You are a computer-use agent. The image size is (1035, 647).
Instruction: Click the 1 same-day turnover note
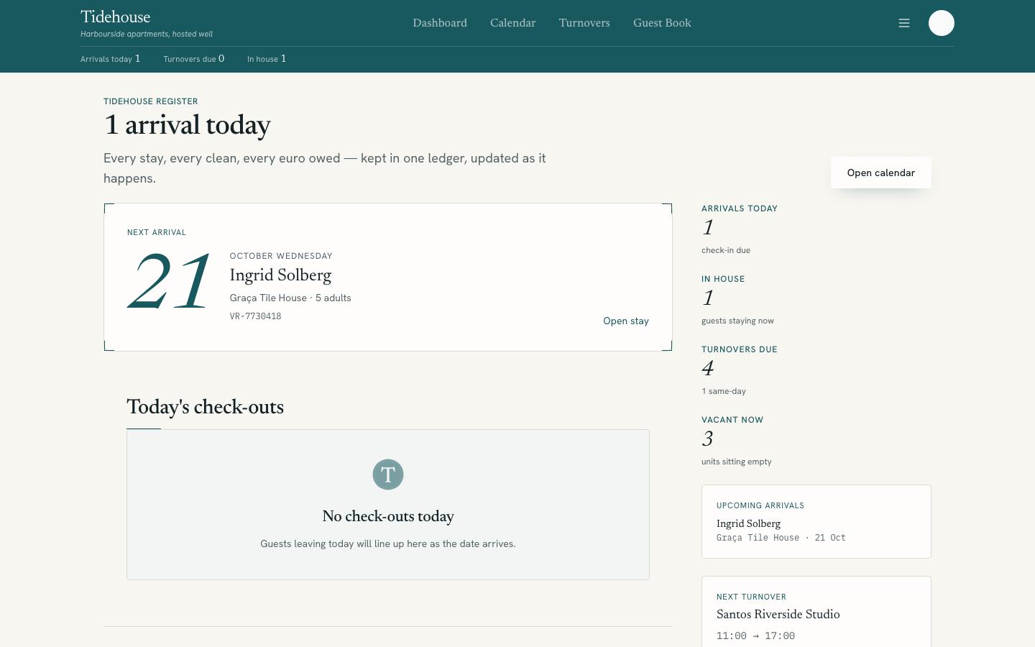[x=724, y=392]
